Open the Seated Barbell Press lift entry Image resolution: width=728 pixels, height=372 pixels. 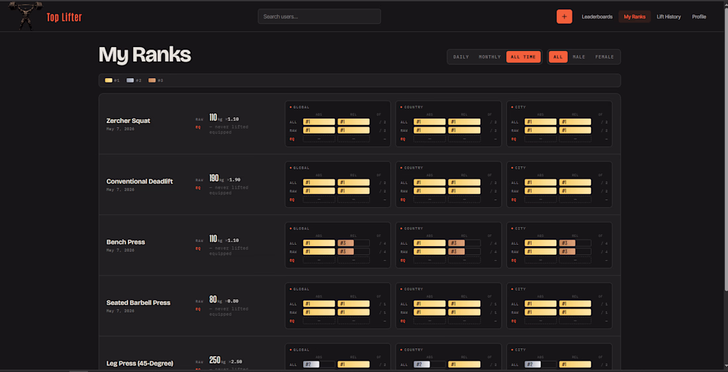pos(138,302)
